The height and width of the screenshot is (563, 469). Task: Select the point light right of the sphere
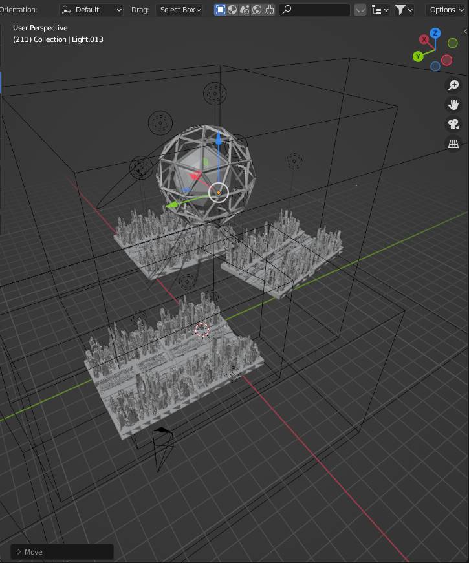pos(294,161)
